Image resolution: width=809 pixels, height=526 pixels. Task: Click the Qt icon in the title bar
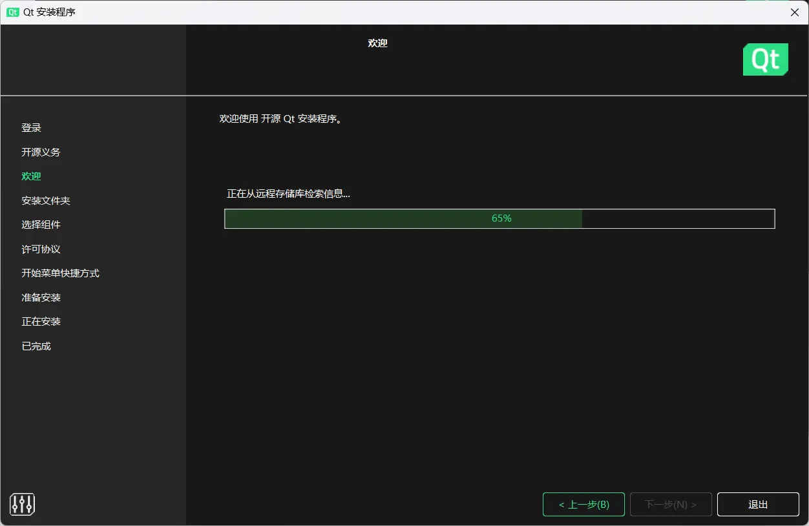click(x=12, y=12)
